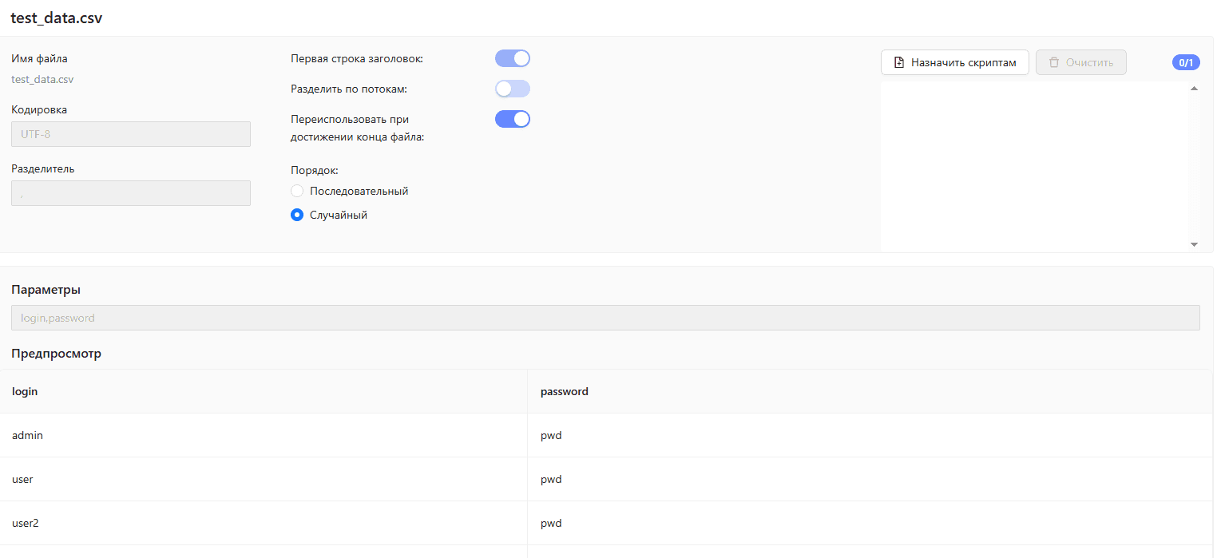
Task: Select Случайный order radio button
Action: pyautogui.click(x=297, y=215)
